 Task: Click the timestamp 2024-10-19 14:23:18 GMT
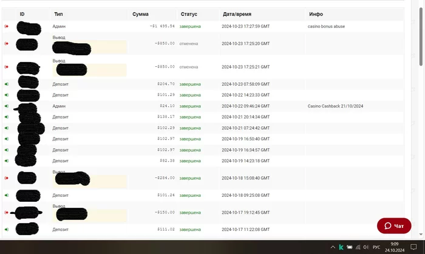coord(245,161)
